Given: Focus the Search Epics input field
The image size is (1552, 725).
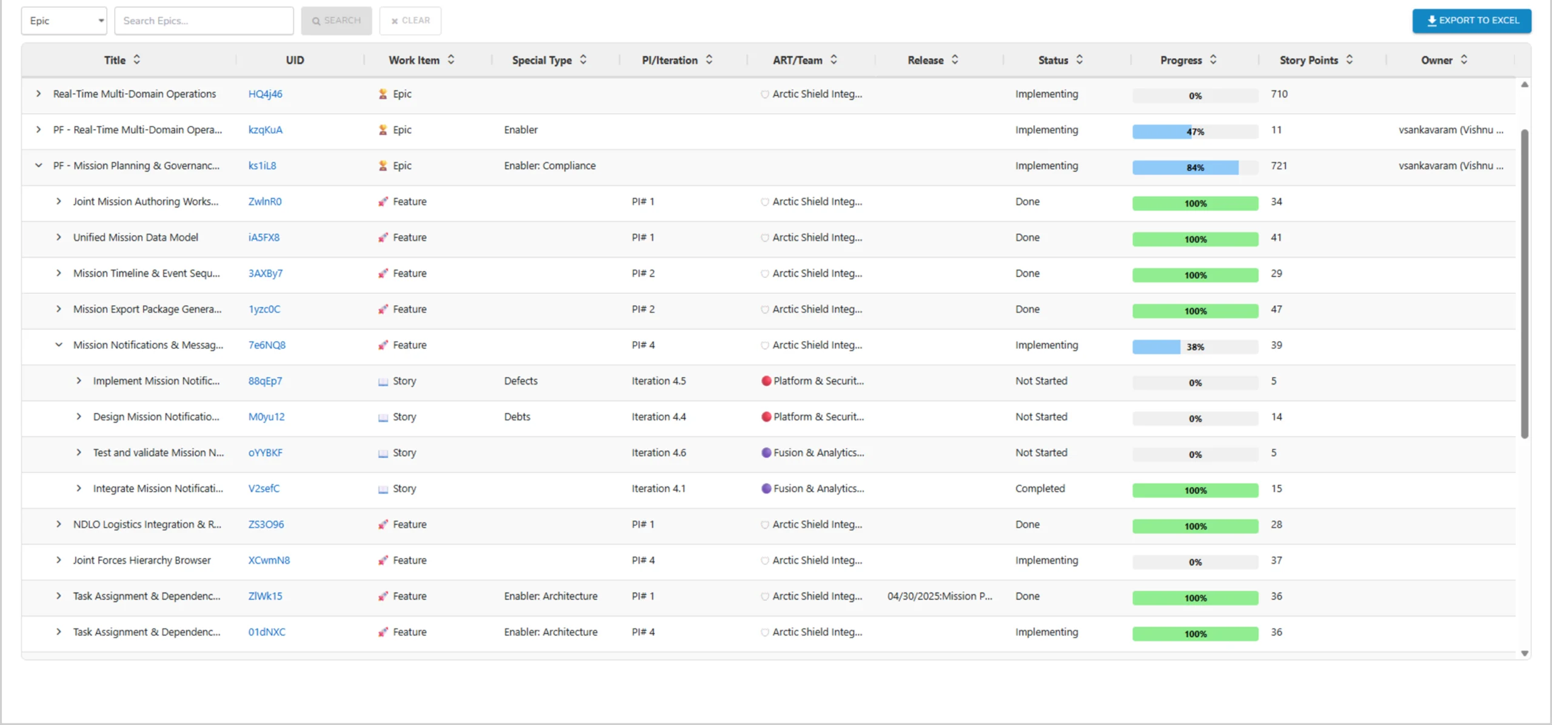Looking at the screenshot, I should coord(204,21).
